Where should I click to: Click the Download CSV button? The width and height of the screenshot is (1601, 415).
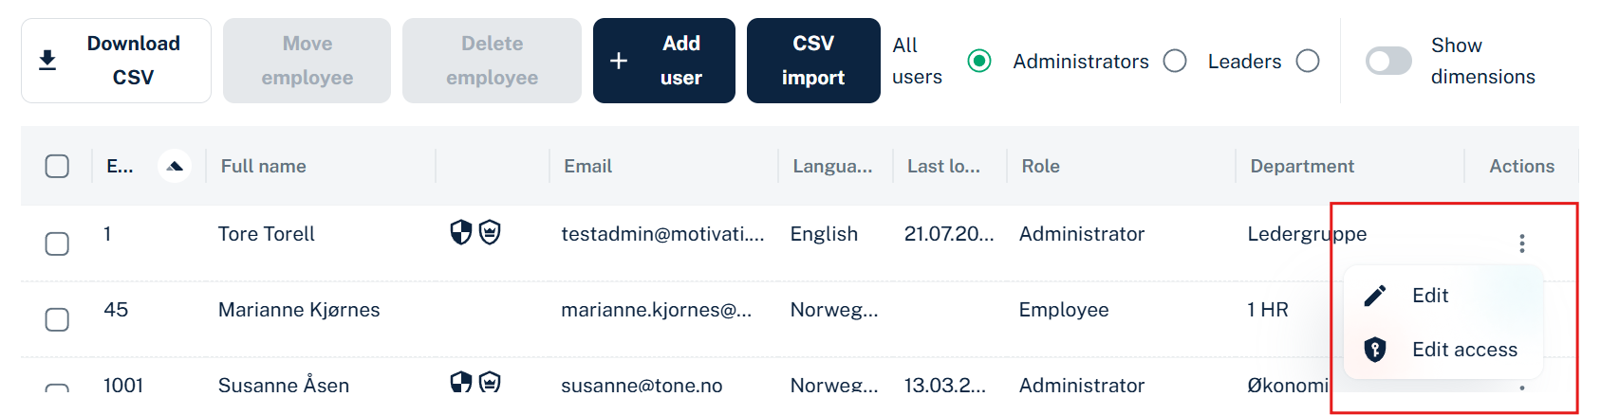pos(116,61)
